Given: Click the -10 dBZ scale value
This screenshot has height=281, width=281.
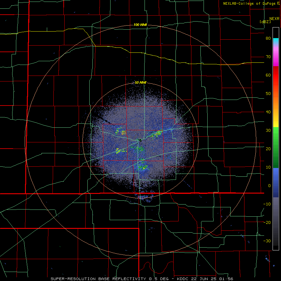Looking at the screenshot, I should 267,204.
